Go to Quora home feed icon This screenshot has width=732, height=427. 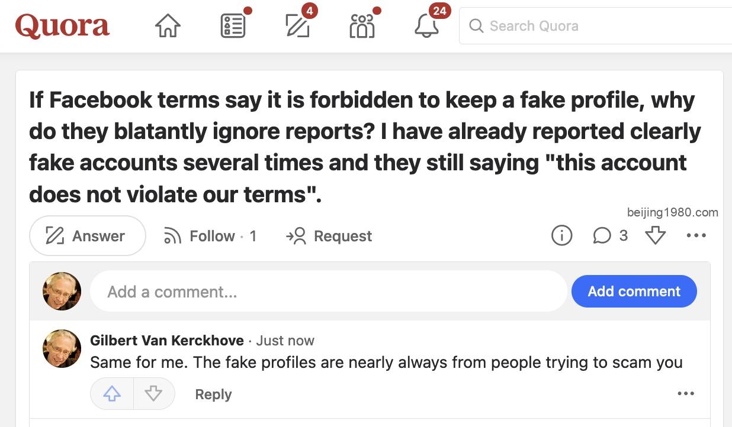168,26
